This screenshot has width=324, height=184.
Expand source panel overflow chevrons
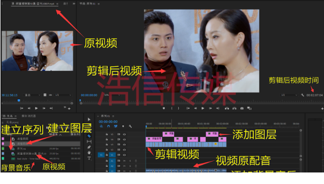tap(74, 4)
